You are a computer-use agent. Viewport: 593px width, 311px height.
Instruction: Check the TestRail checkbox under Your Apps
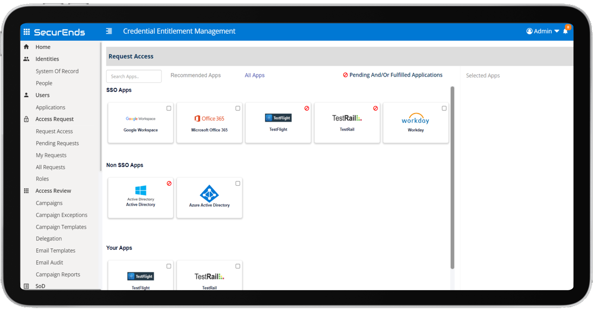coord(238,266)
